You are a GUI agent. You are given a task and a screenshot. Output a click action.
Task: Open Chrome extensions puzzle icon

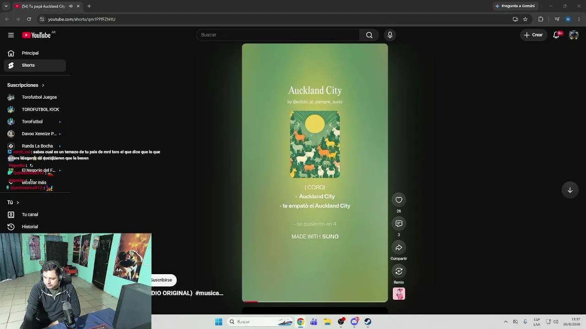(541, 19)
